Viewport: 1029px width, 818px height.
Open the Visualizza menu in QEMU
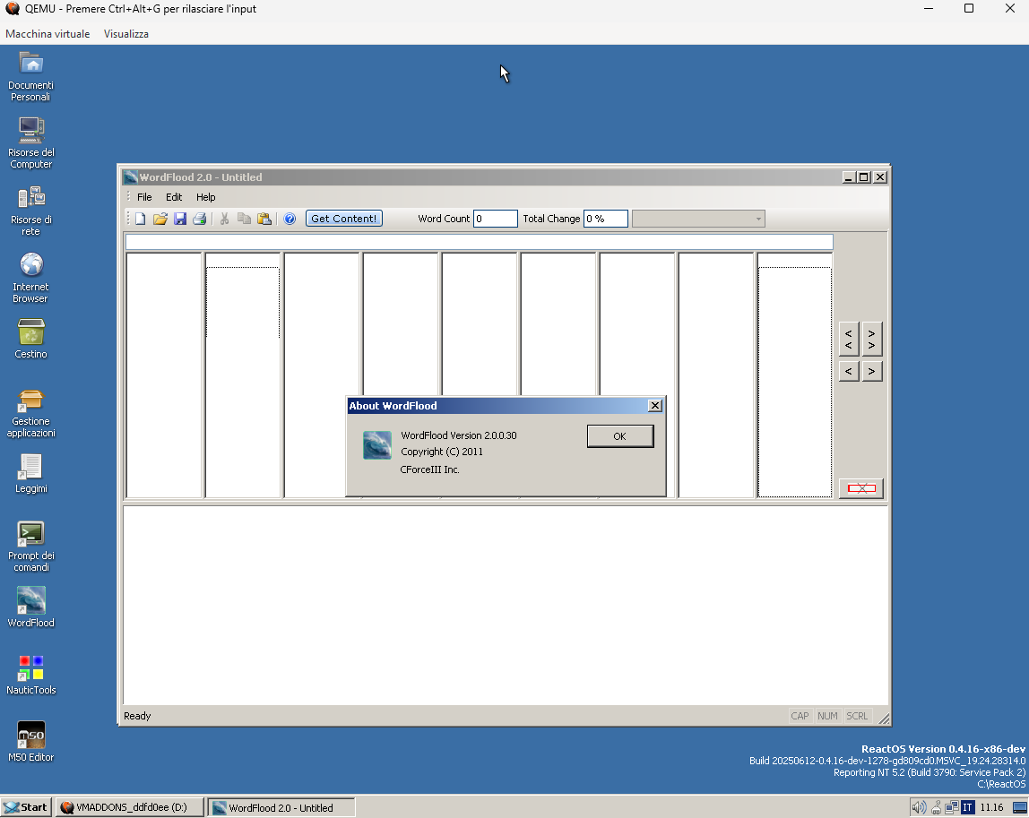click(x=126, y=34)
